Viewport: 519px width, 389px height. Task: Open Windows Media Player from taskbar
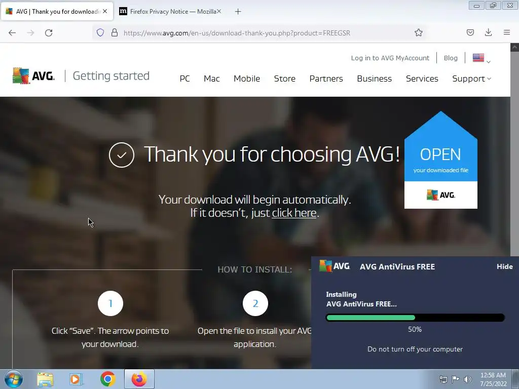click(x=76, y=379)
